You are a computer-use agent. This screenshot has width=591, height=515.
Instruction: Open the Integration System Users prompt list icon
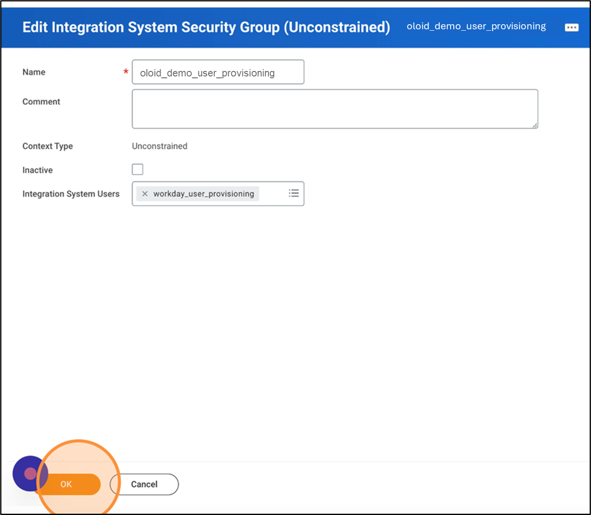294,193
